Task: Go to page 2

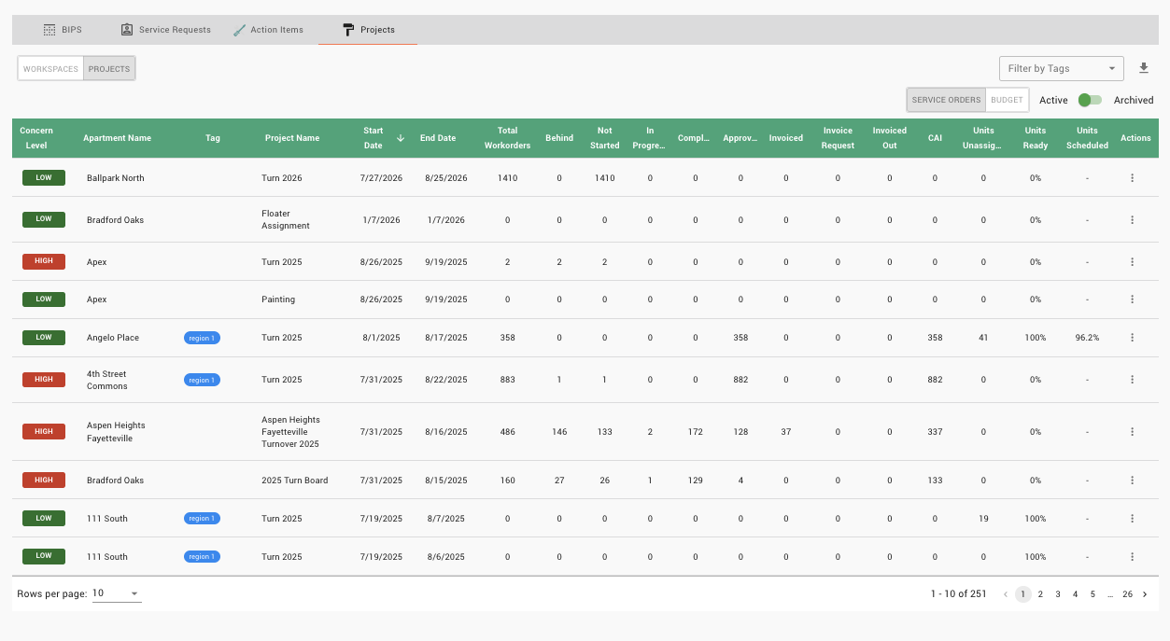Action: click(x=1040, y=593)
